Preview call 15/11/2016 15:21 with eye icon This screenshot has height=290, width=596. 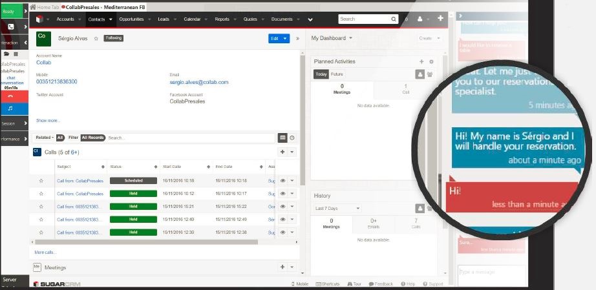282,207
